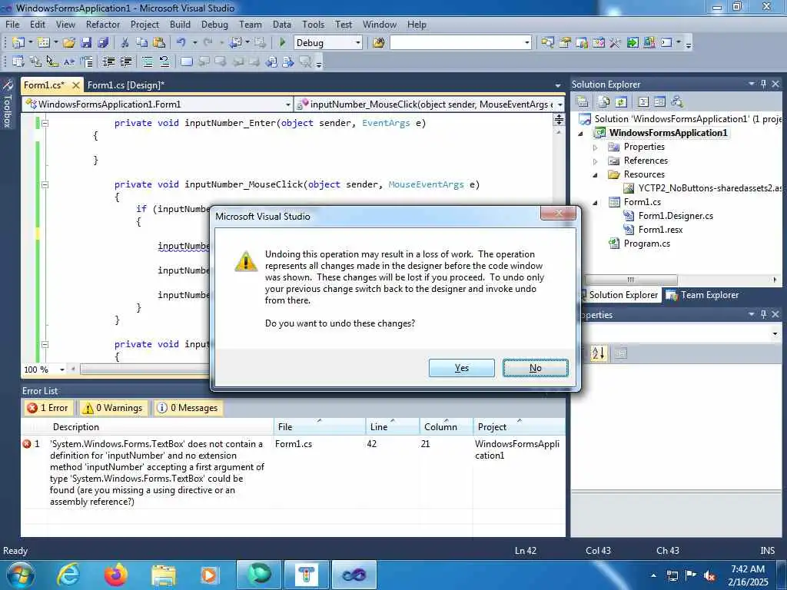This screenshot has height=590, width=787.
Task: Click the Paste clipboard icon
Action: pyautogui.click(x=159, y=43)
